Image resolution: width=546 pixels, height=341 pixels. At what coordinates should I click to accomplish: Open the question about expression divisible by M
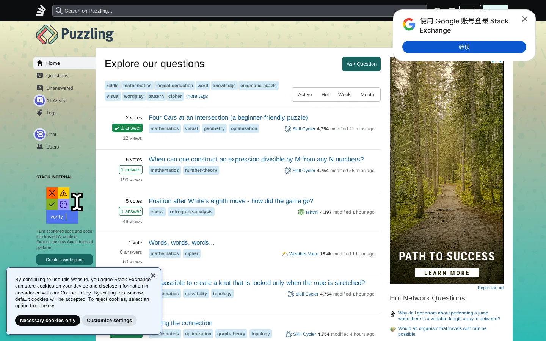256,160
